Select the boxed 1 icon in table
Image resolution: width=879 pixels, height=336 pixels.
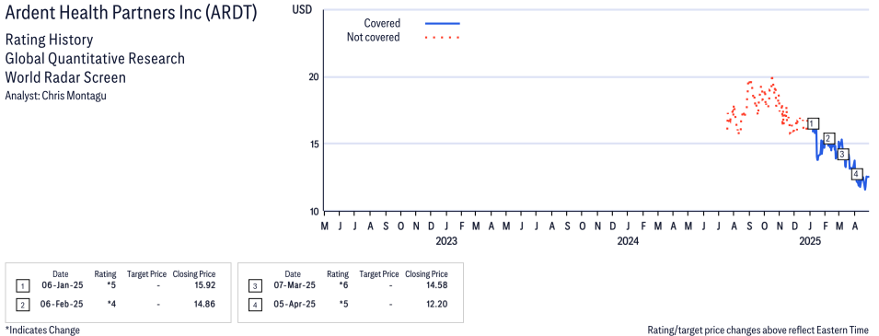(x=22, y=286)
